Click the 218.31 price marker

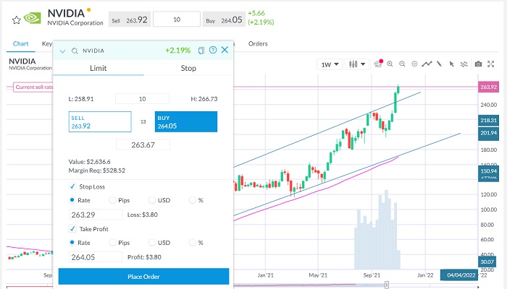488,121
